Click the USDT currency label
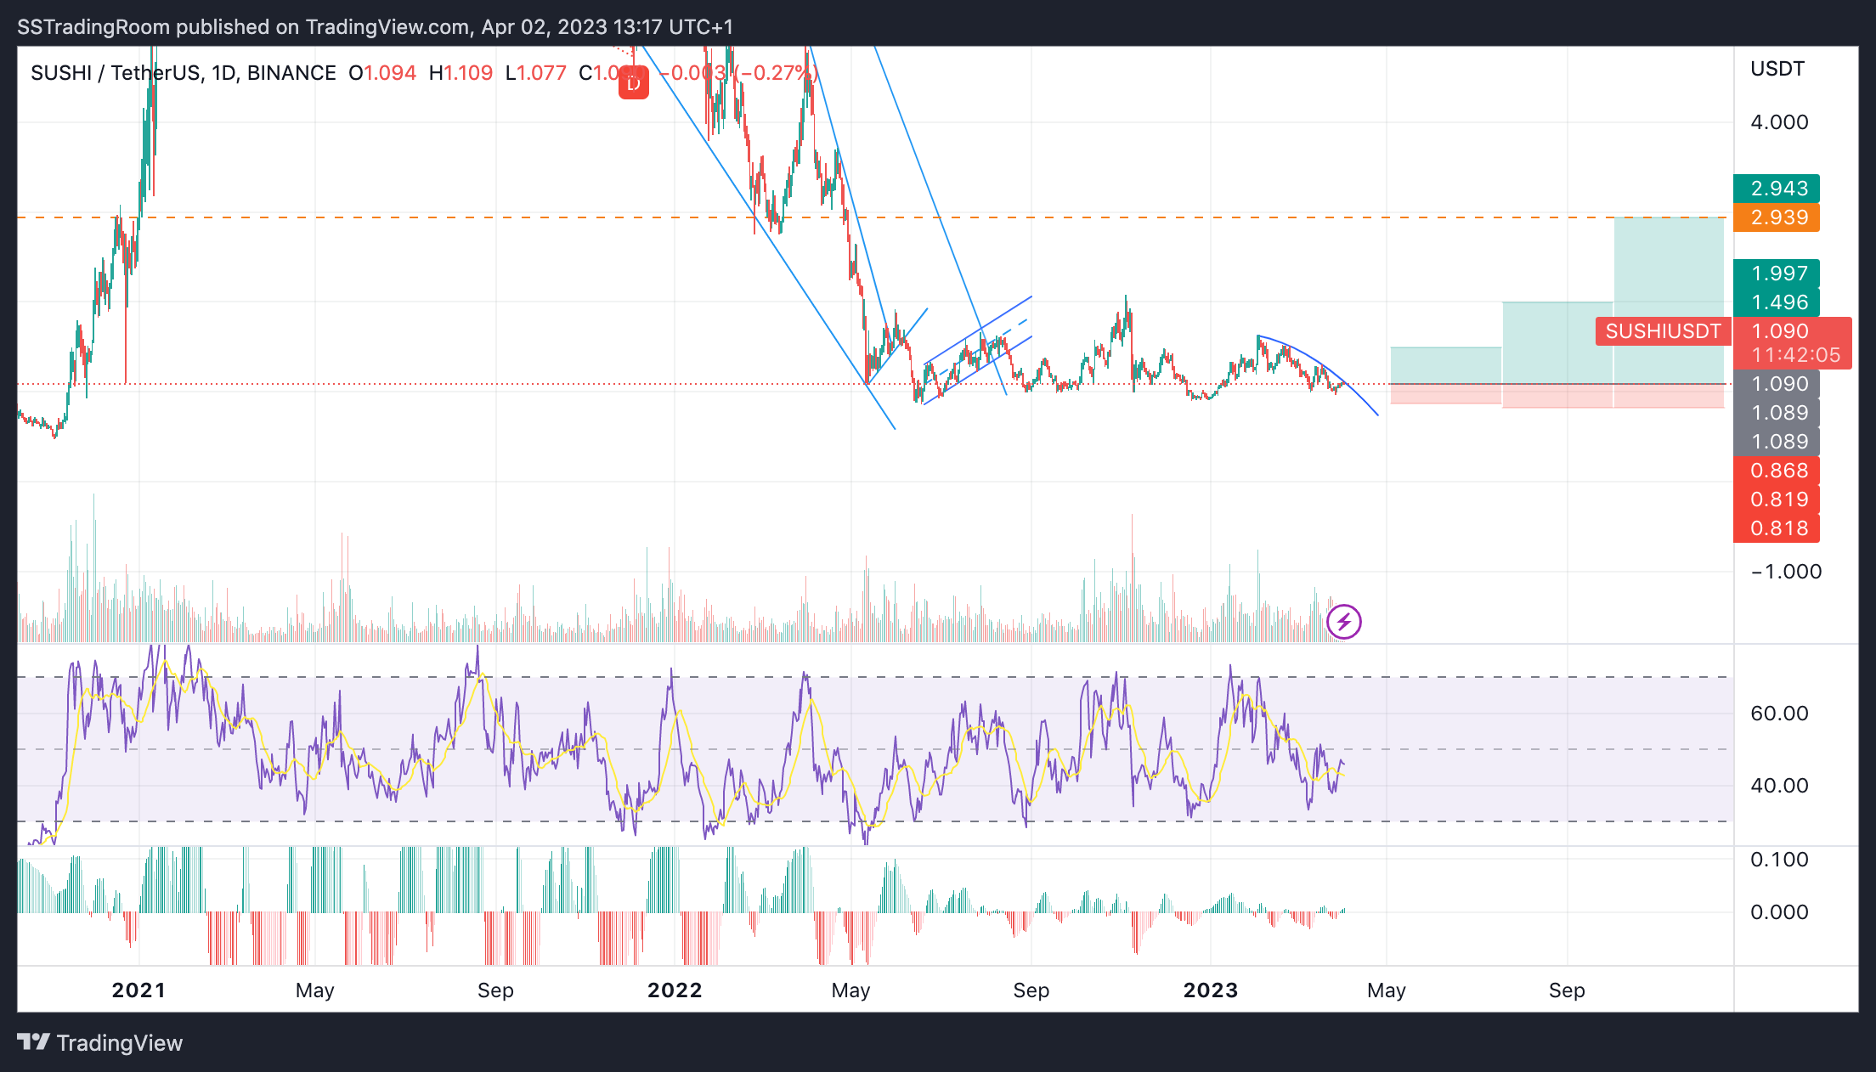The width and height of the screenshot is (1876, 1072). point(1777,69)
